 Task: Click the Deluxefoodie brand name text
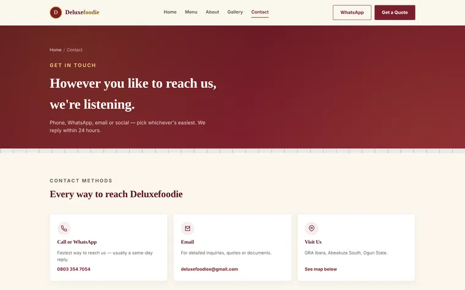[82, 12]
